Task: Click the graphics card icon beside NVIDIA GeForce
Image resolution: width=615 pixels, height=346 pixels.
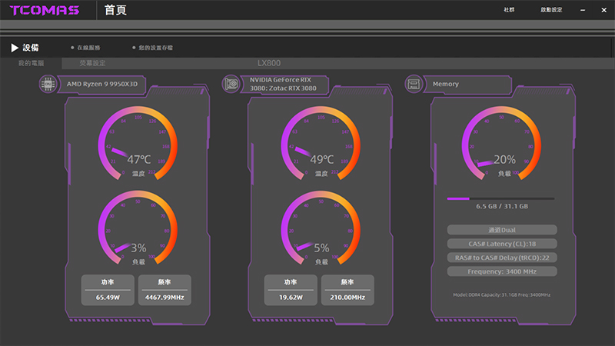Action: click(230, 84)
